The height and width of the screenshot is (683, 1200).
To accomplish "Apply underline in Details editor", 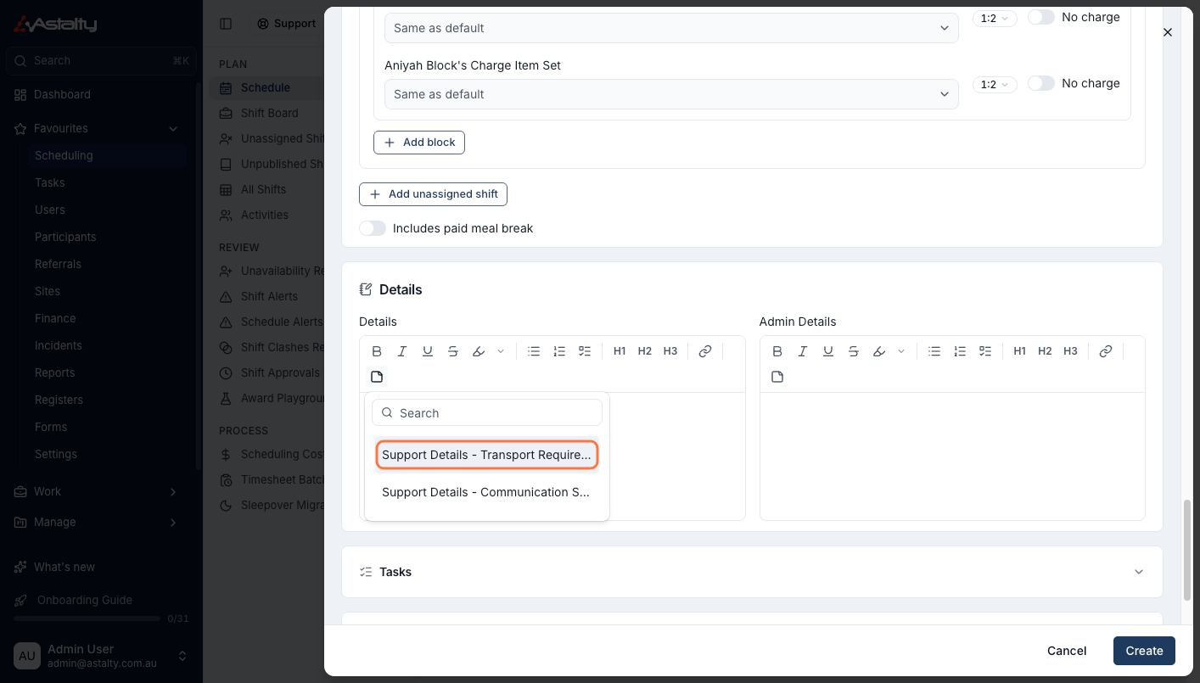I will click(428, 351).
